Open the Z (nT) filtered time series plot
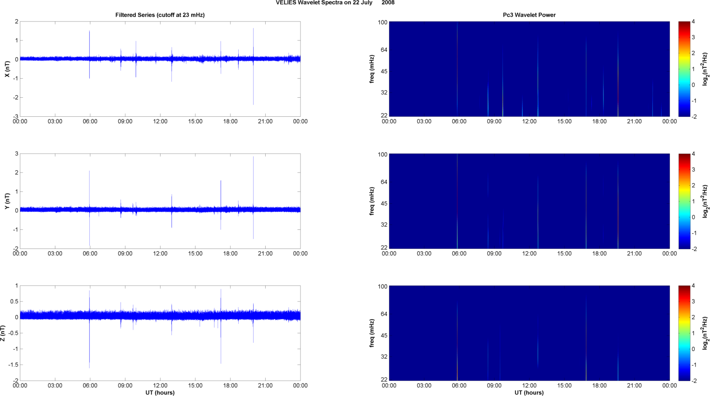The height and width of the screenshot is (396, 710). (160, 333)
